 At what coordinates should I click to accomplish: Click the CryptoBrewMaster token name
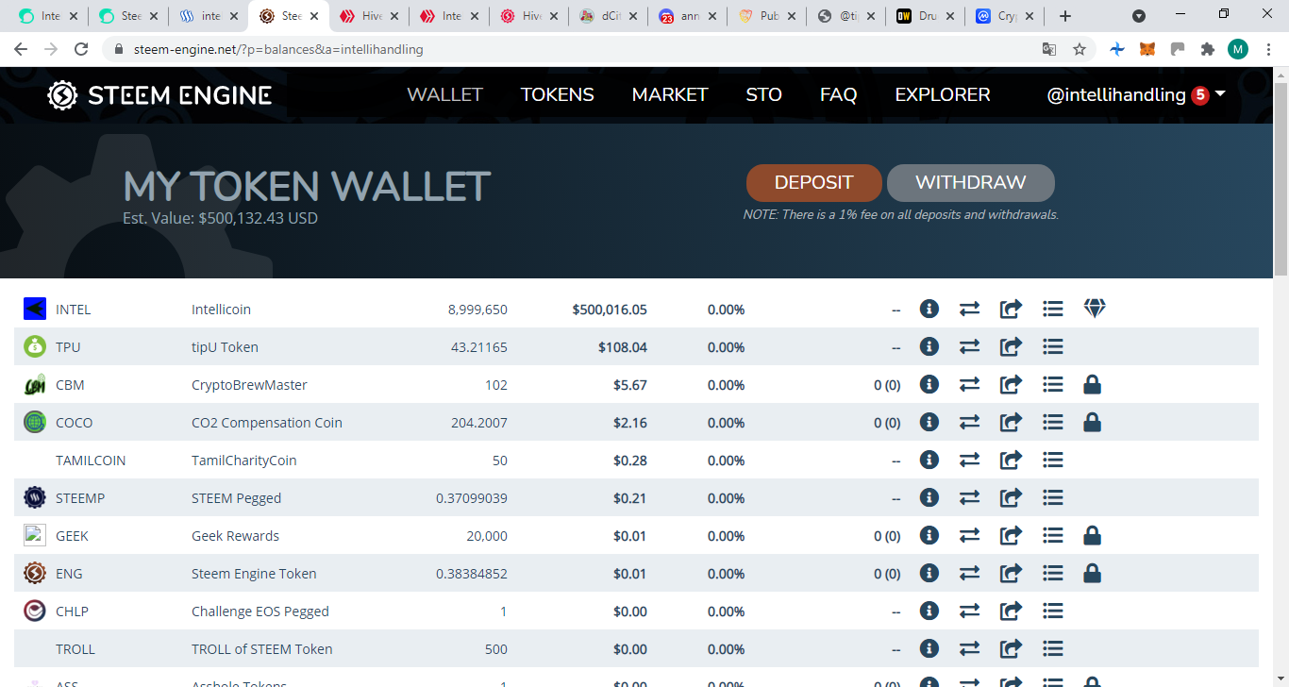pos(249,385)
